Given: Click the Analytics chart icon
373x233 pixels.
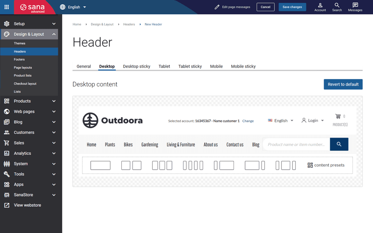Looking at the screenshot, I should pos(7,153).
